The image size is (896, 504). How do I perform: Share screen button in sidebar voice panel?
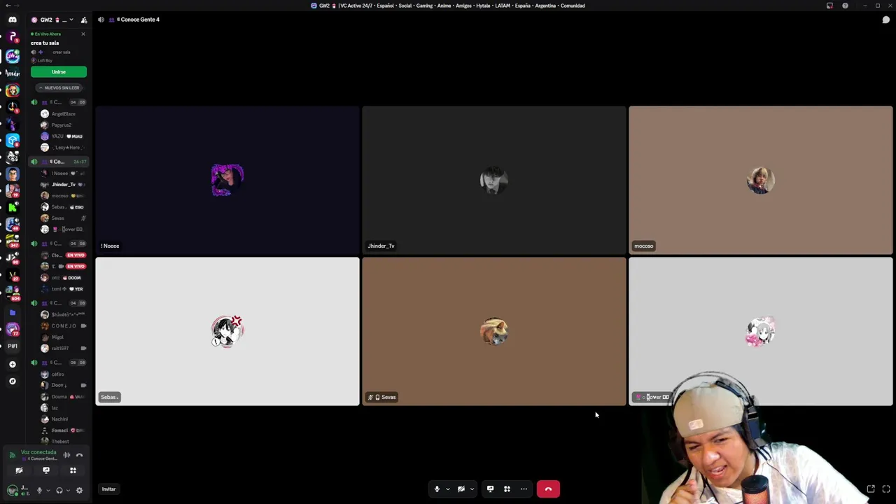(x=46, y=470)
